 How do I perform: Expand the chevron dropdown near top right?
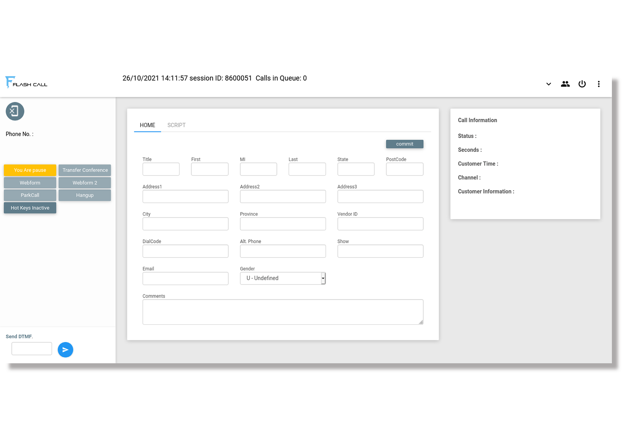click(548, 84)
